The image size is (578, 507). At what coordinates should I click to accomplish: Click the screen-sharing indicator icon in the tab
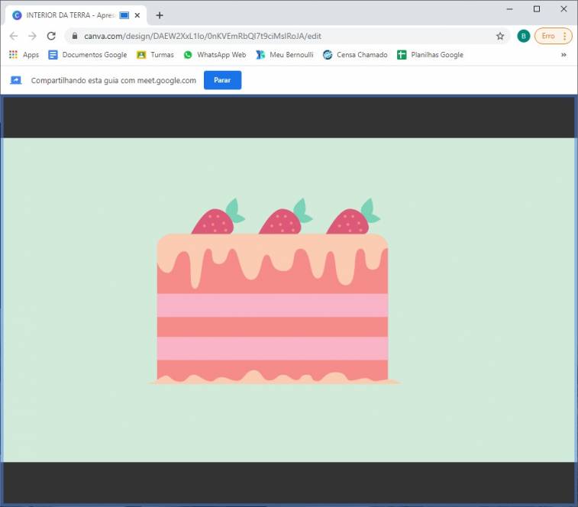pyautogui.click(x=124, y=15)
